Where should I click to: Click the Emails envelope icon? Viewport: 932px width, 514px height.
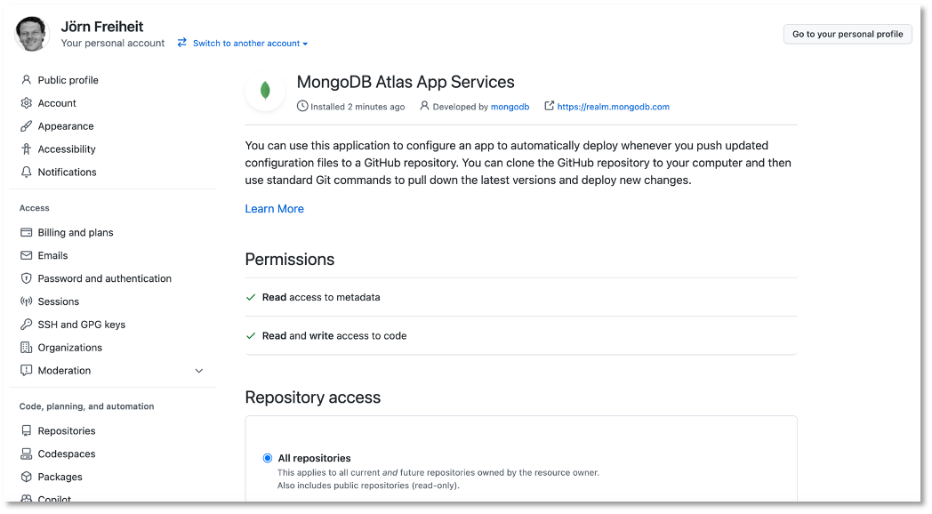pos(26,255)
